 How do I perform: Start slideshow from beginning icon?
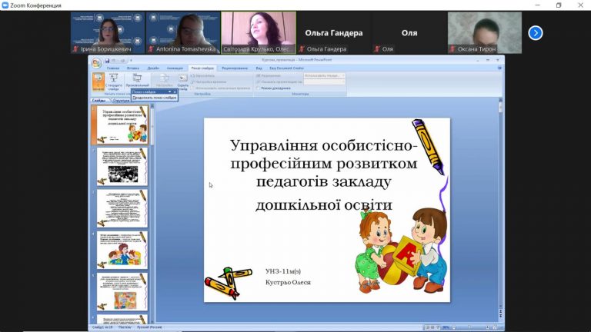98,81
